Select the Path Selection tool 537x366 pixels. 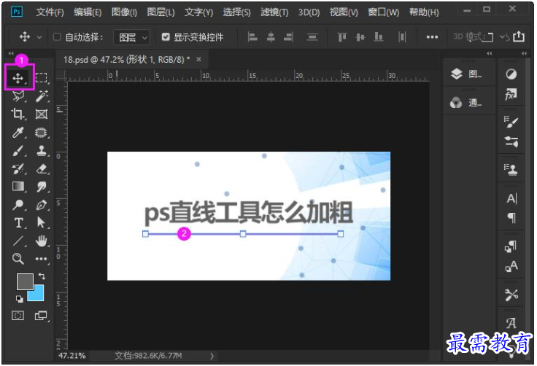click(x=41, y=222)
